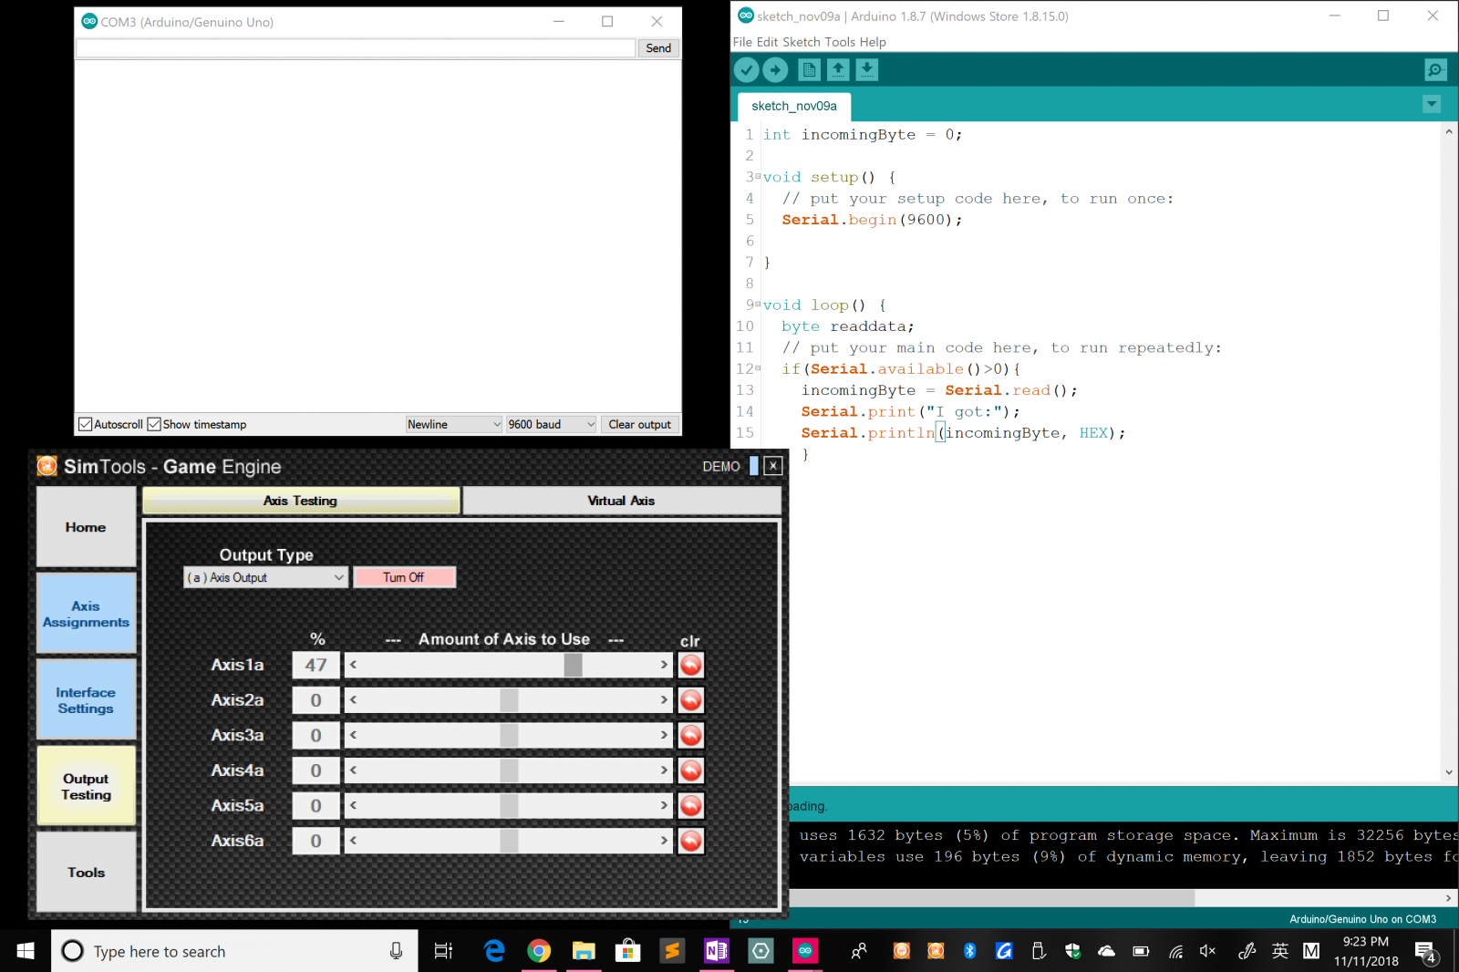The width and height of the screenshot is (1459, 972).
Task: Open the Sketch menu in Arduino
Action: tap(802, 42)
